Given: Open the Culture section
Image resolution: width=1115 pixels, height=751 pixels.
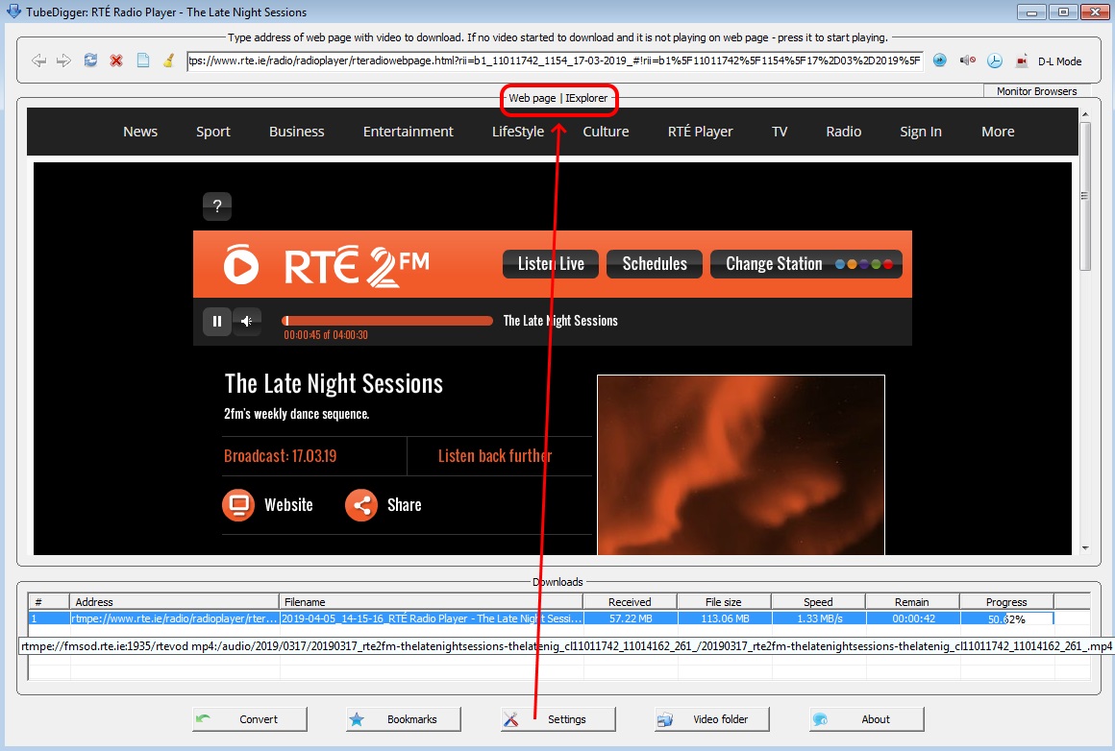Looking at the screenshot, I should click(606, 132).
